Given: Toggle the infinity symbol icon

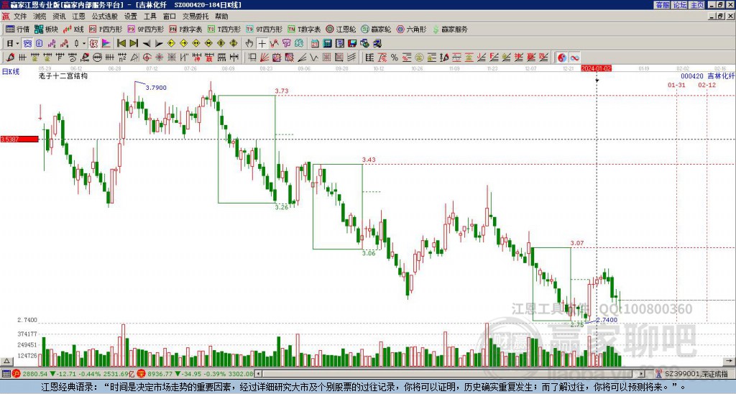Looking at the screenshot, I should [574, 58].
